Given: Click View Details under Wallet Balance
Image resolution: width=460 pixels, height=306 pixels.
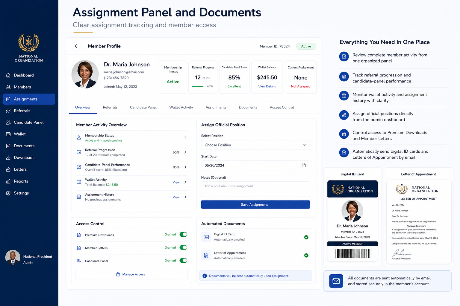Looking at the screenshot, I should point(267,86).
